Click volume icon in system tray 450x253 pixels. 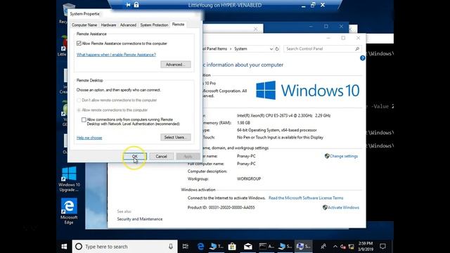coord(343,247)
